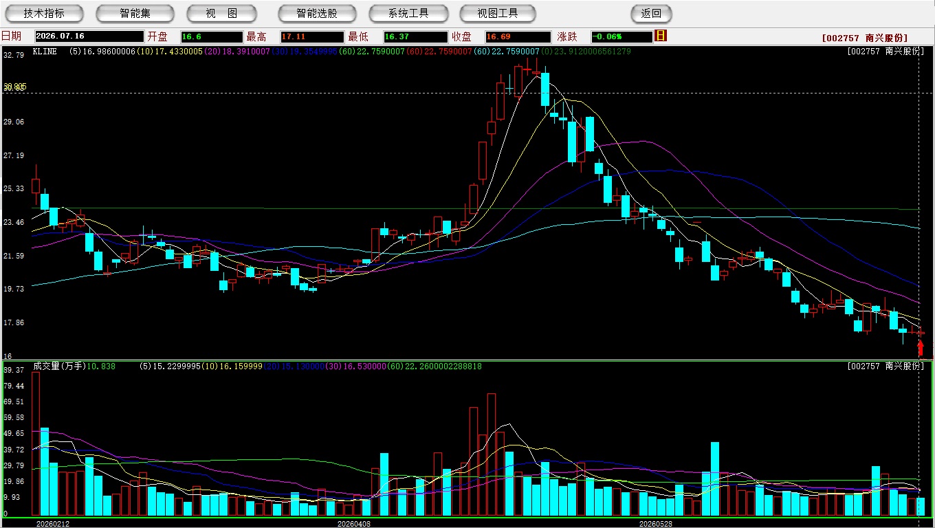Screen dimensions: 935x528
Task: Click the 23.46 price axis label
Action: click(13, 222)
